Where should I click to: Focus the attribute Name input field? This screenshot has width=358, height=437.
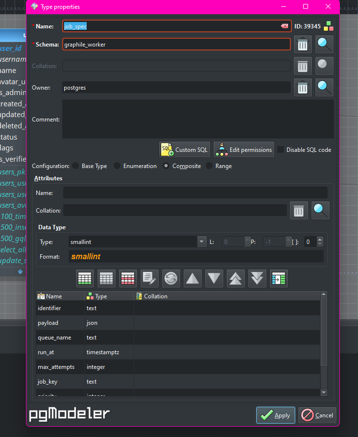tap(195, 193)
